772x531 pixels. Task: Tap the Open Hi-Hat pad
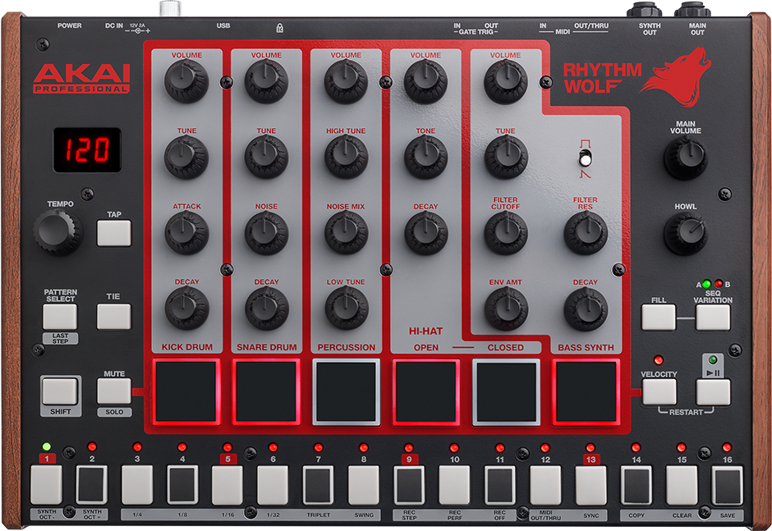tap(426, 391)
